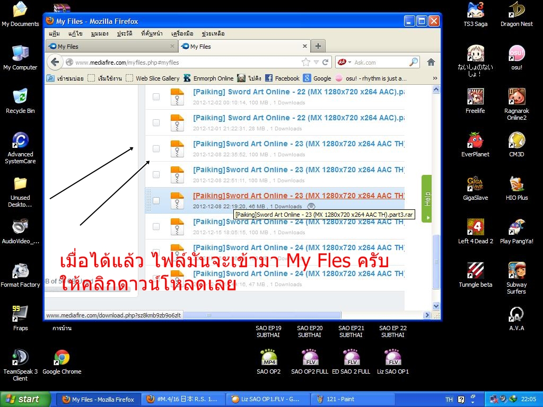
Task: Launch TS3 Saga game shortcut
Action: click(x=475, y=14)
